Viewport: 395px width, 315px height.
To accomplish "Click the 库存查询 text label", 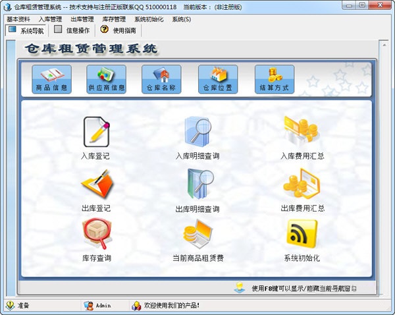I will (x=97, y=258).
